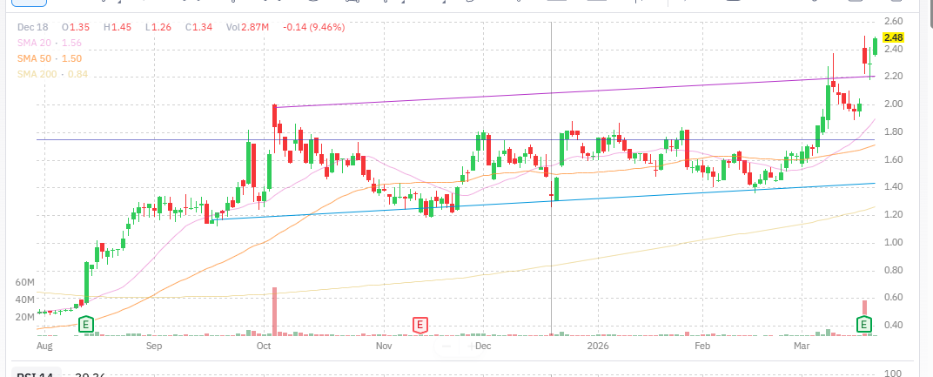
Task: Click the 2026 label on the time axis
Action: [596, 346]
